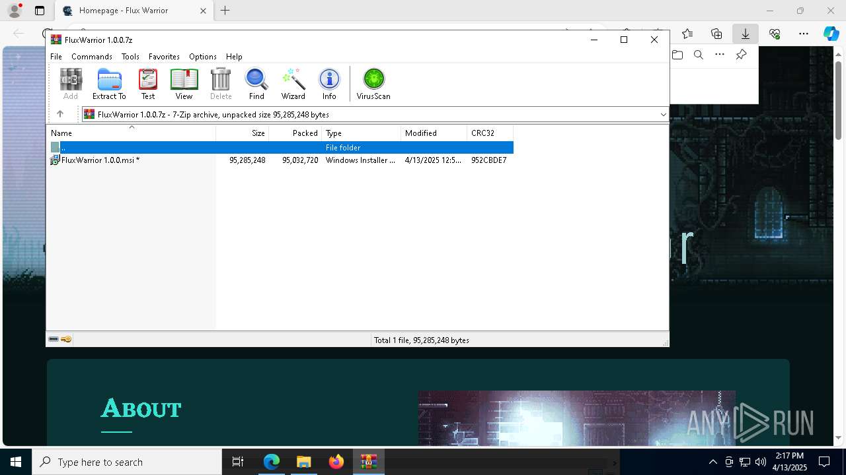
Task: Open Edge tab actions icon
Action: click(x=40, y=11)
